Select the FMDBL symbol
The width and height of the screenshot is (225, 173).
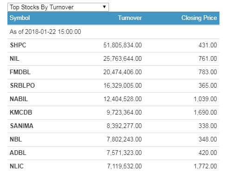(x=20, y=72)
